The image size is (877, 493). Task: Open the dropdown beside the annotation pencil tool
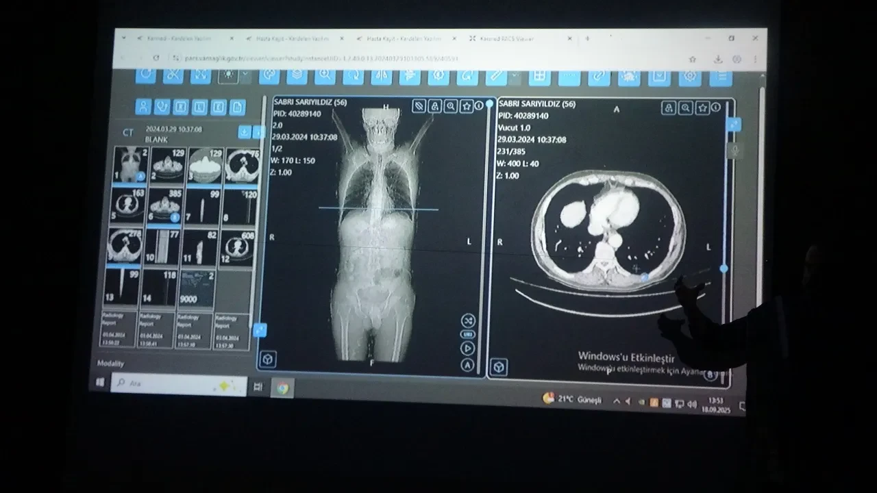(515, 74)
